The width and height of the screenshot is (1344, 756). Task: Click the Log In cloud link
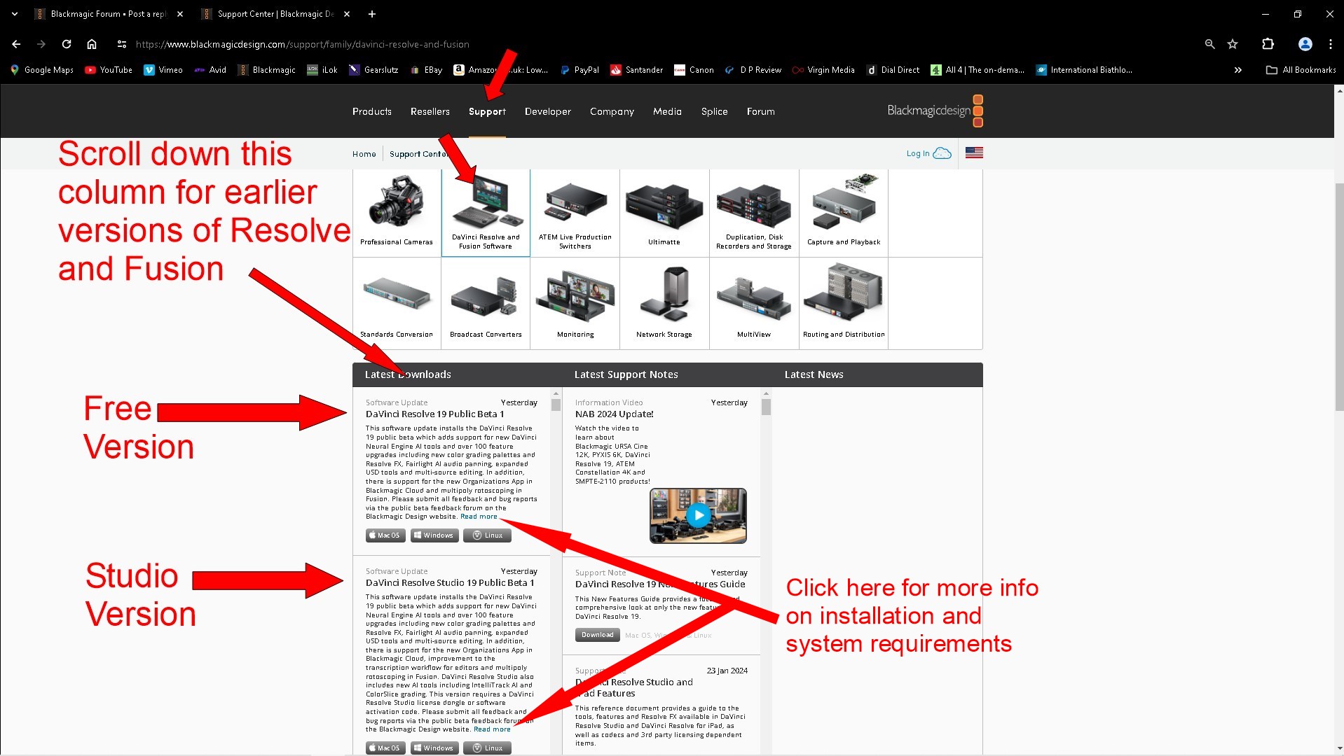[x=928, y=153]
